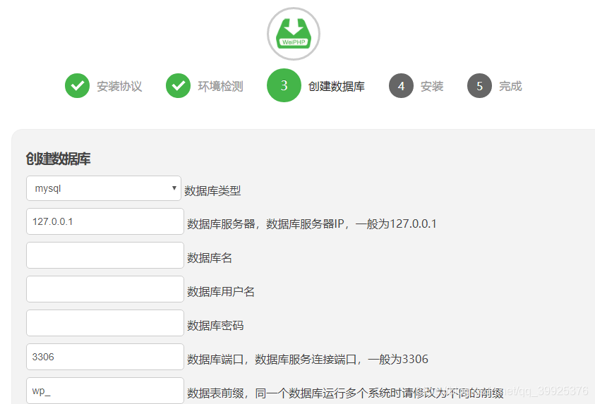Click the 创建数据库 section heading

coord(58,159)
